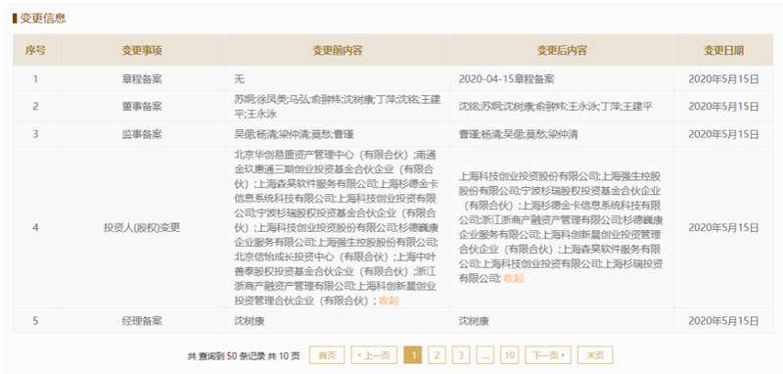Click the 上一页 previous page button
This screenshot has width=783, height=374.
click(374, 355)
